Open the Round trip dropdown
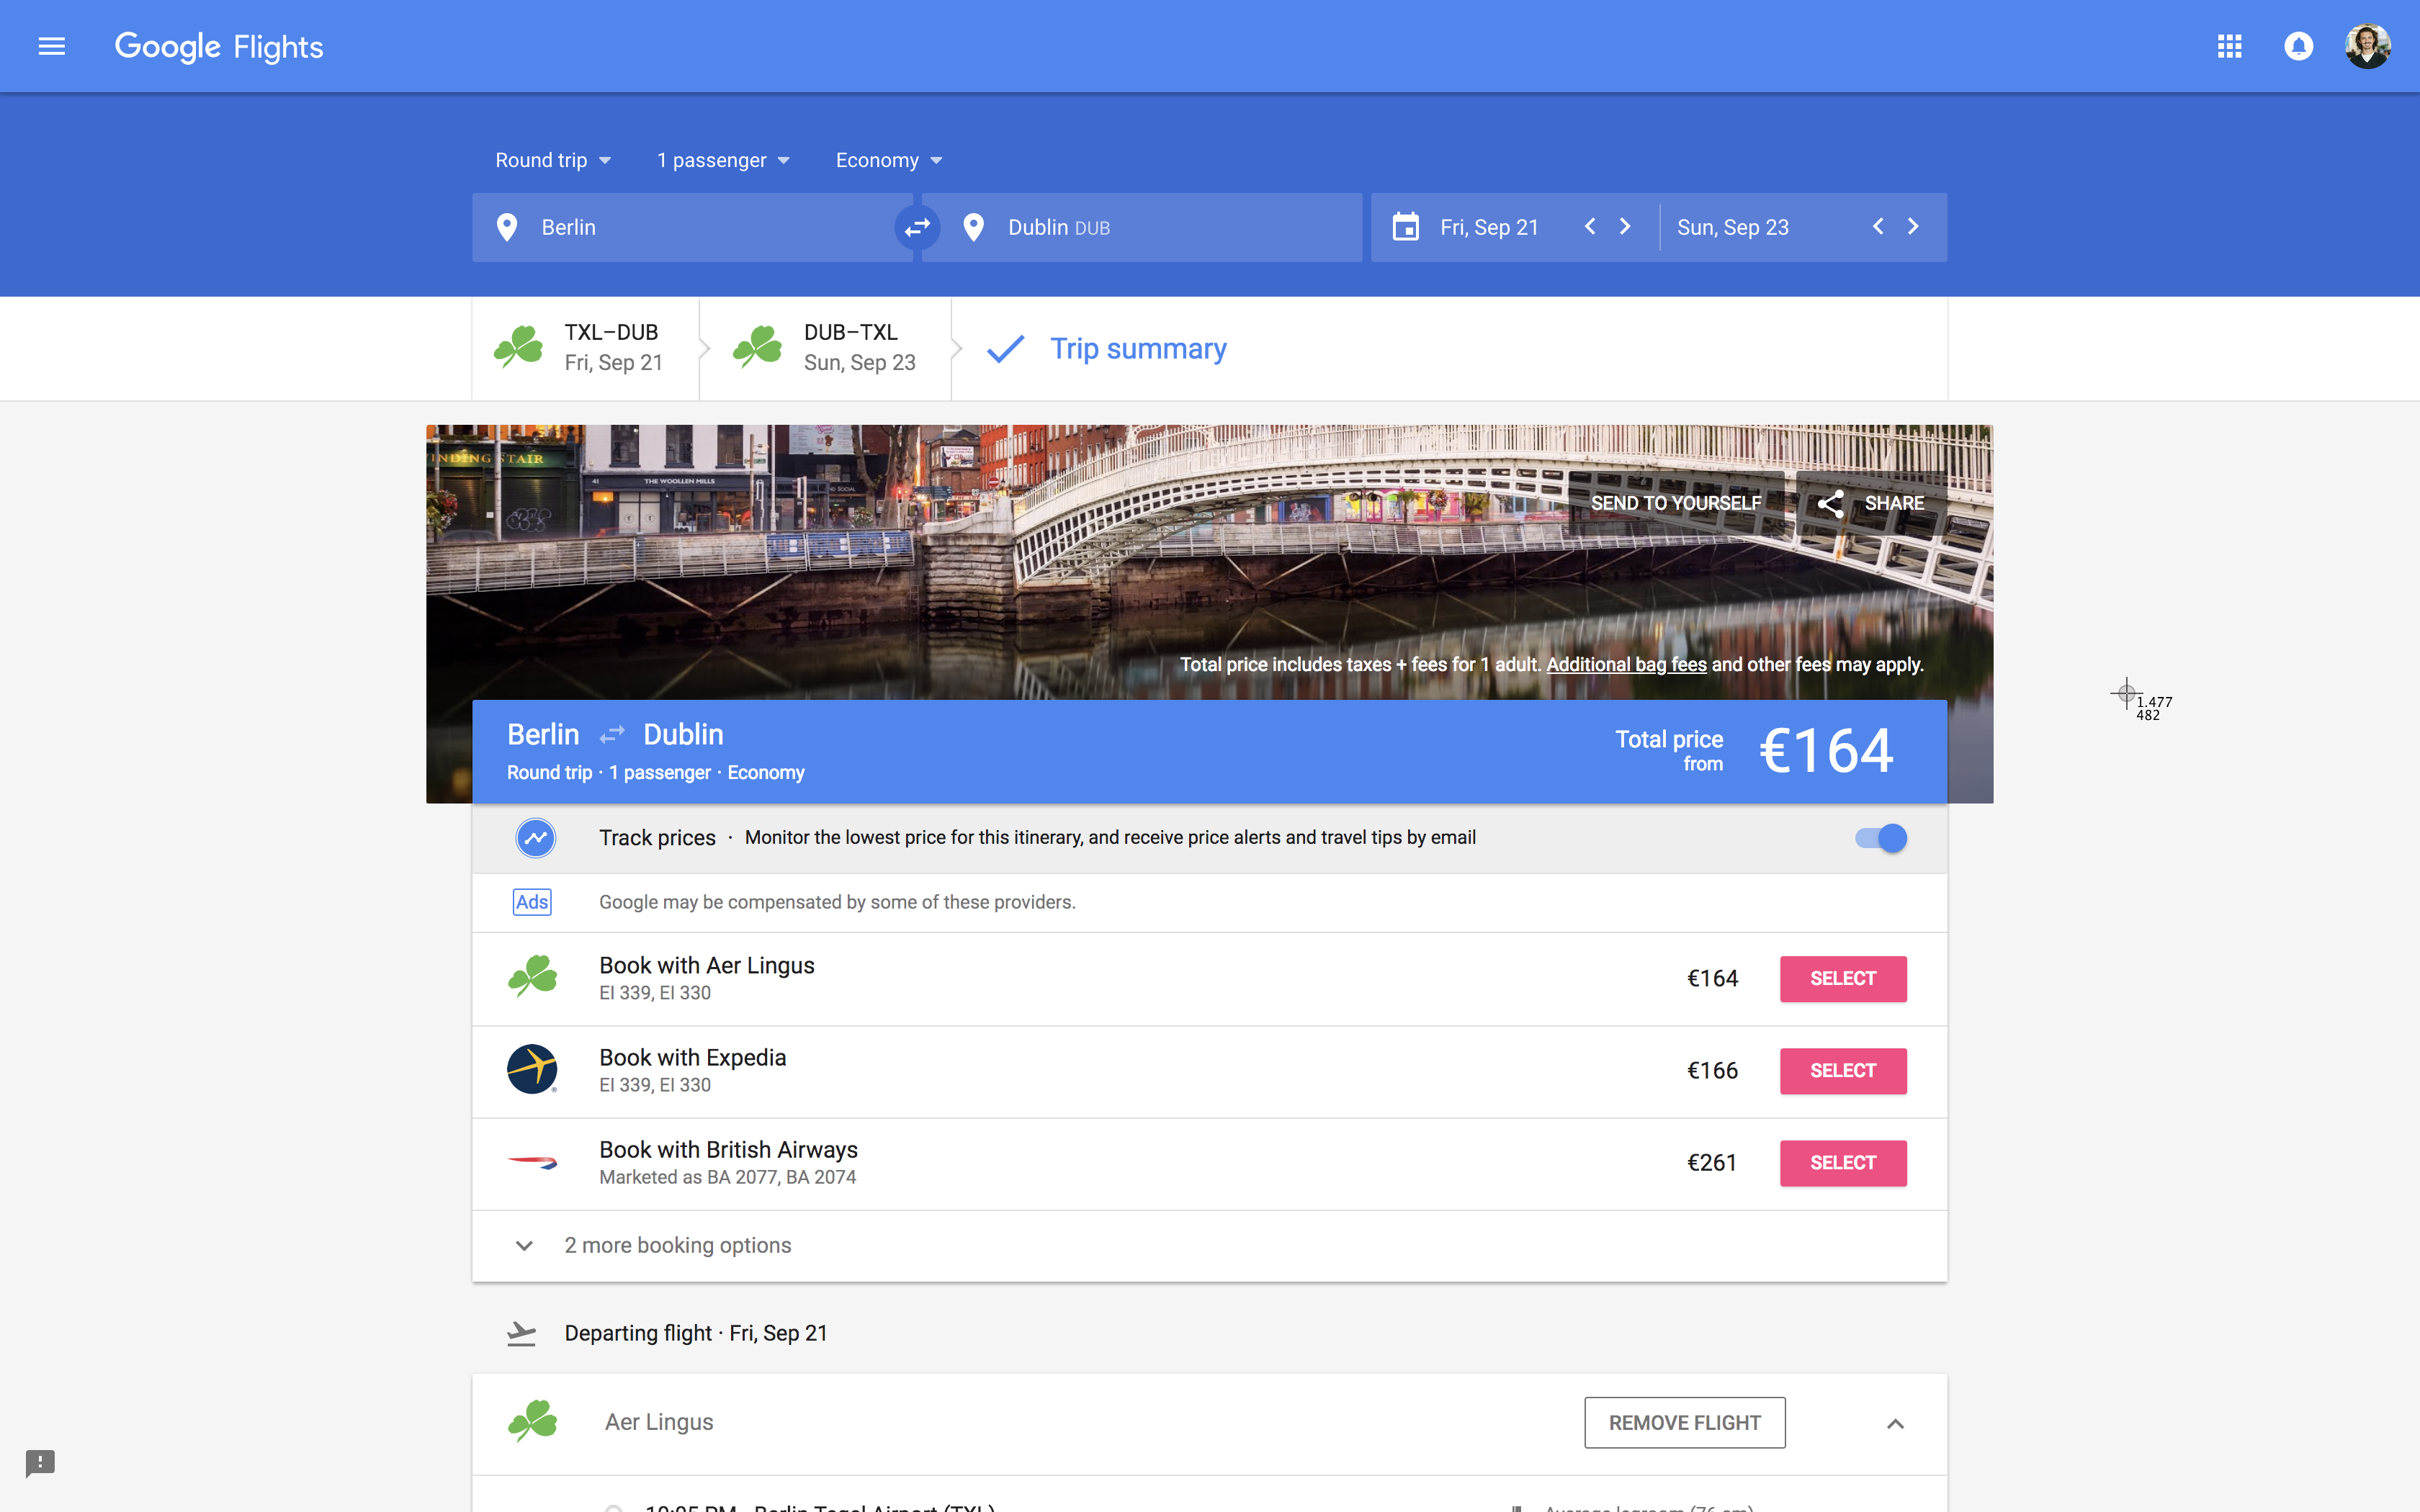The height and width of the screenshot is (1512, 2420). pyautogui.click(x=552, y=160)
